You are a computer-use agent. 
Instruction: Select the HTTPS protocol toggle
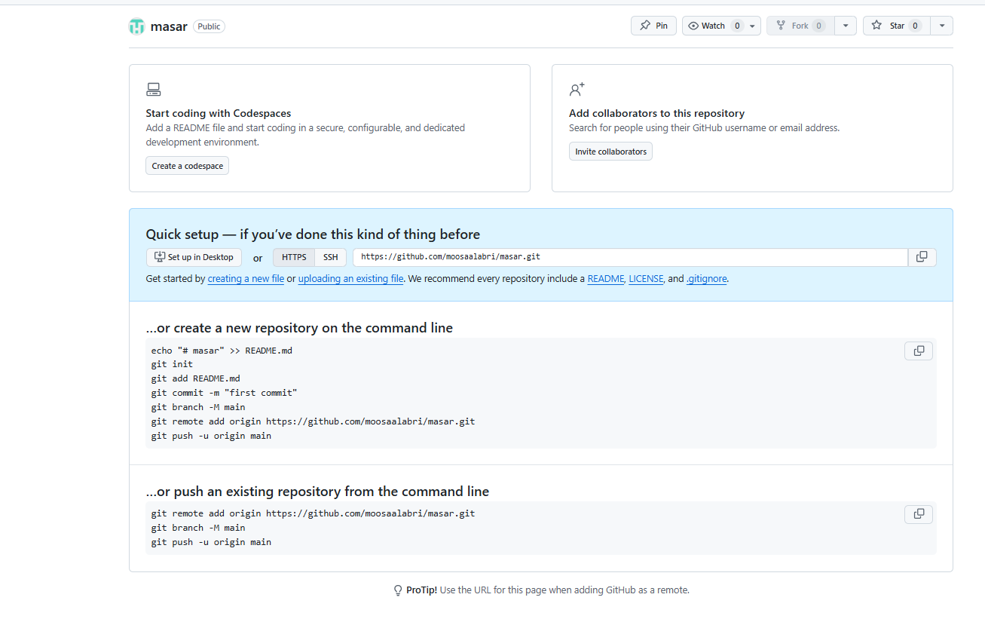click(x=294, y=257)
